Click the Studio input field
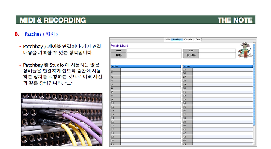The width and height of the screenshot is (271, 149). tap(217, 55)
